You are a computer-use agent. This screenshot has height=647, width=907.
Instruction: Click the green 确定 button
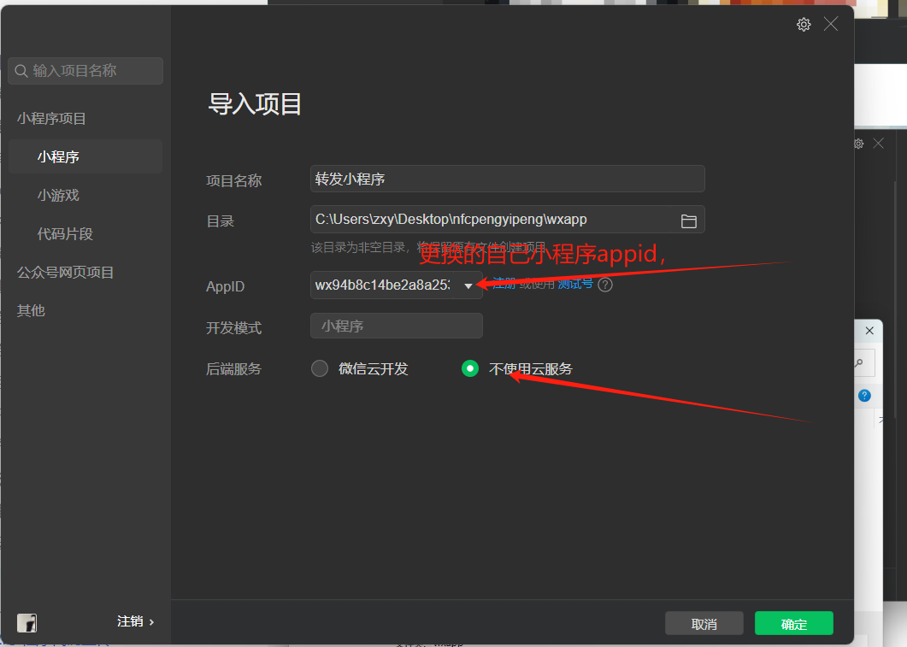coord(793,624)
